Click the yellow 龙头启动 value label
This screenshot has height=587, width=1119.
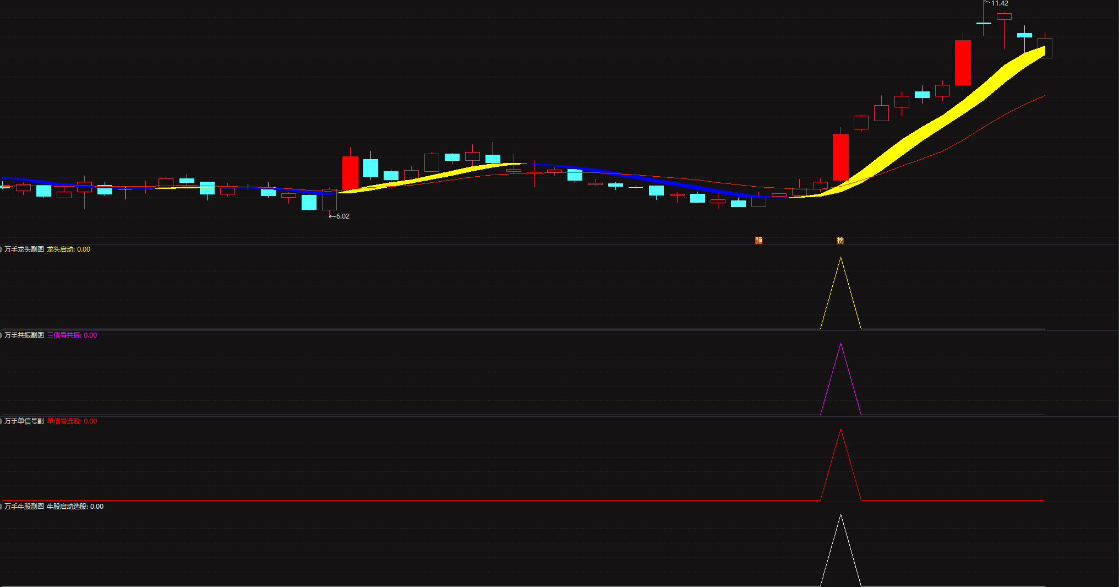click(x=68, y=249)
